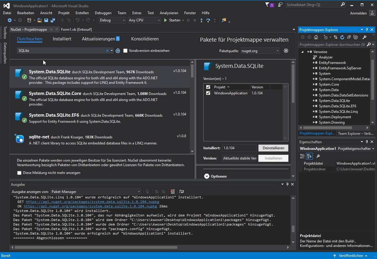Open NuGet settings gear icon
Screen dimensions: 377x259
coord(286,51)
